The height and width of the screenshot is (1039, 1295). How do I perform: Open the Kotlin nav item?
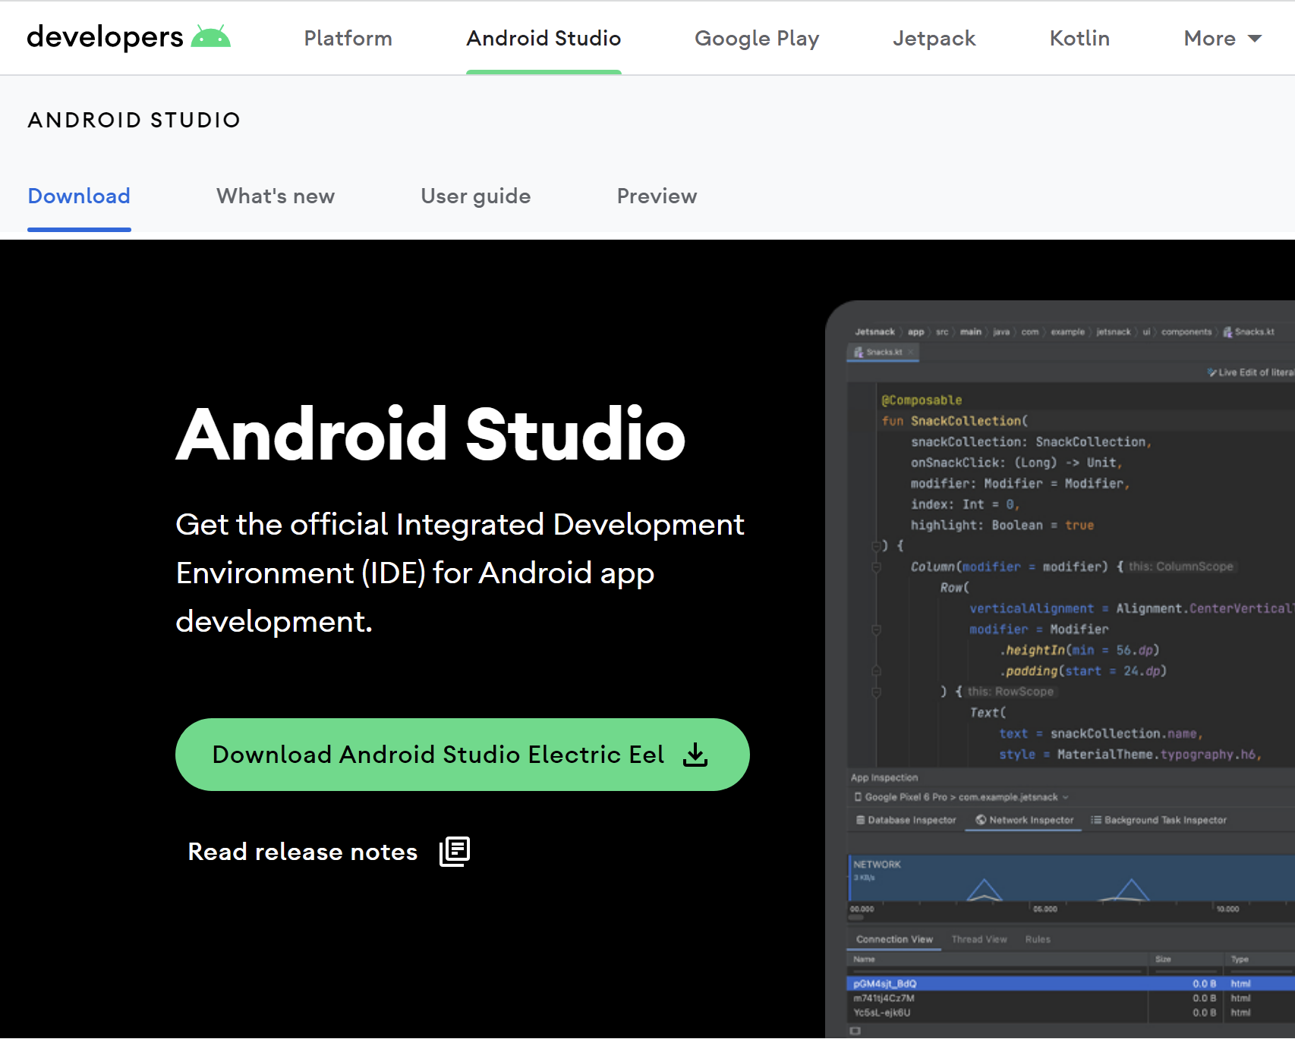(1079, 38)
